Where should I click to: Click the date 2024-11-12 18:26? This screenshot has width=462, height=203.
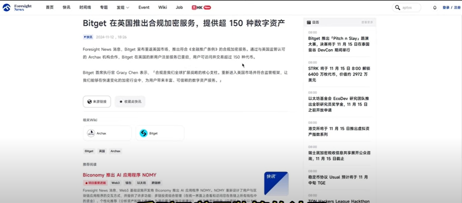point(111,37)
